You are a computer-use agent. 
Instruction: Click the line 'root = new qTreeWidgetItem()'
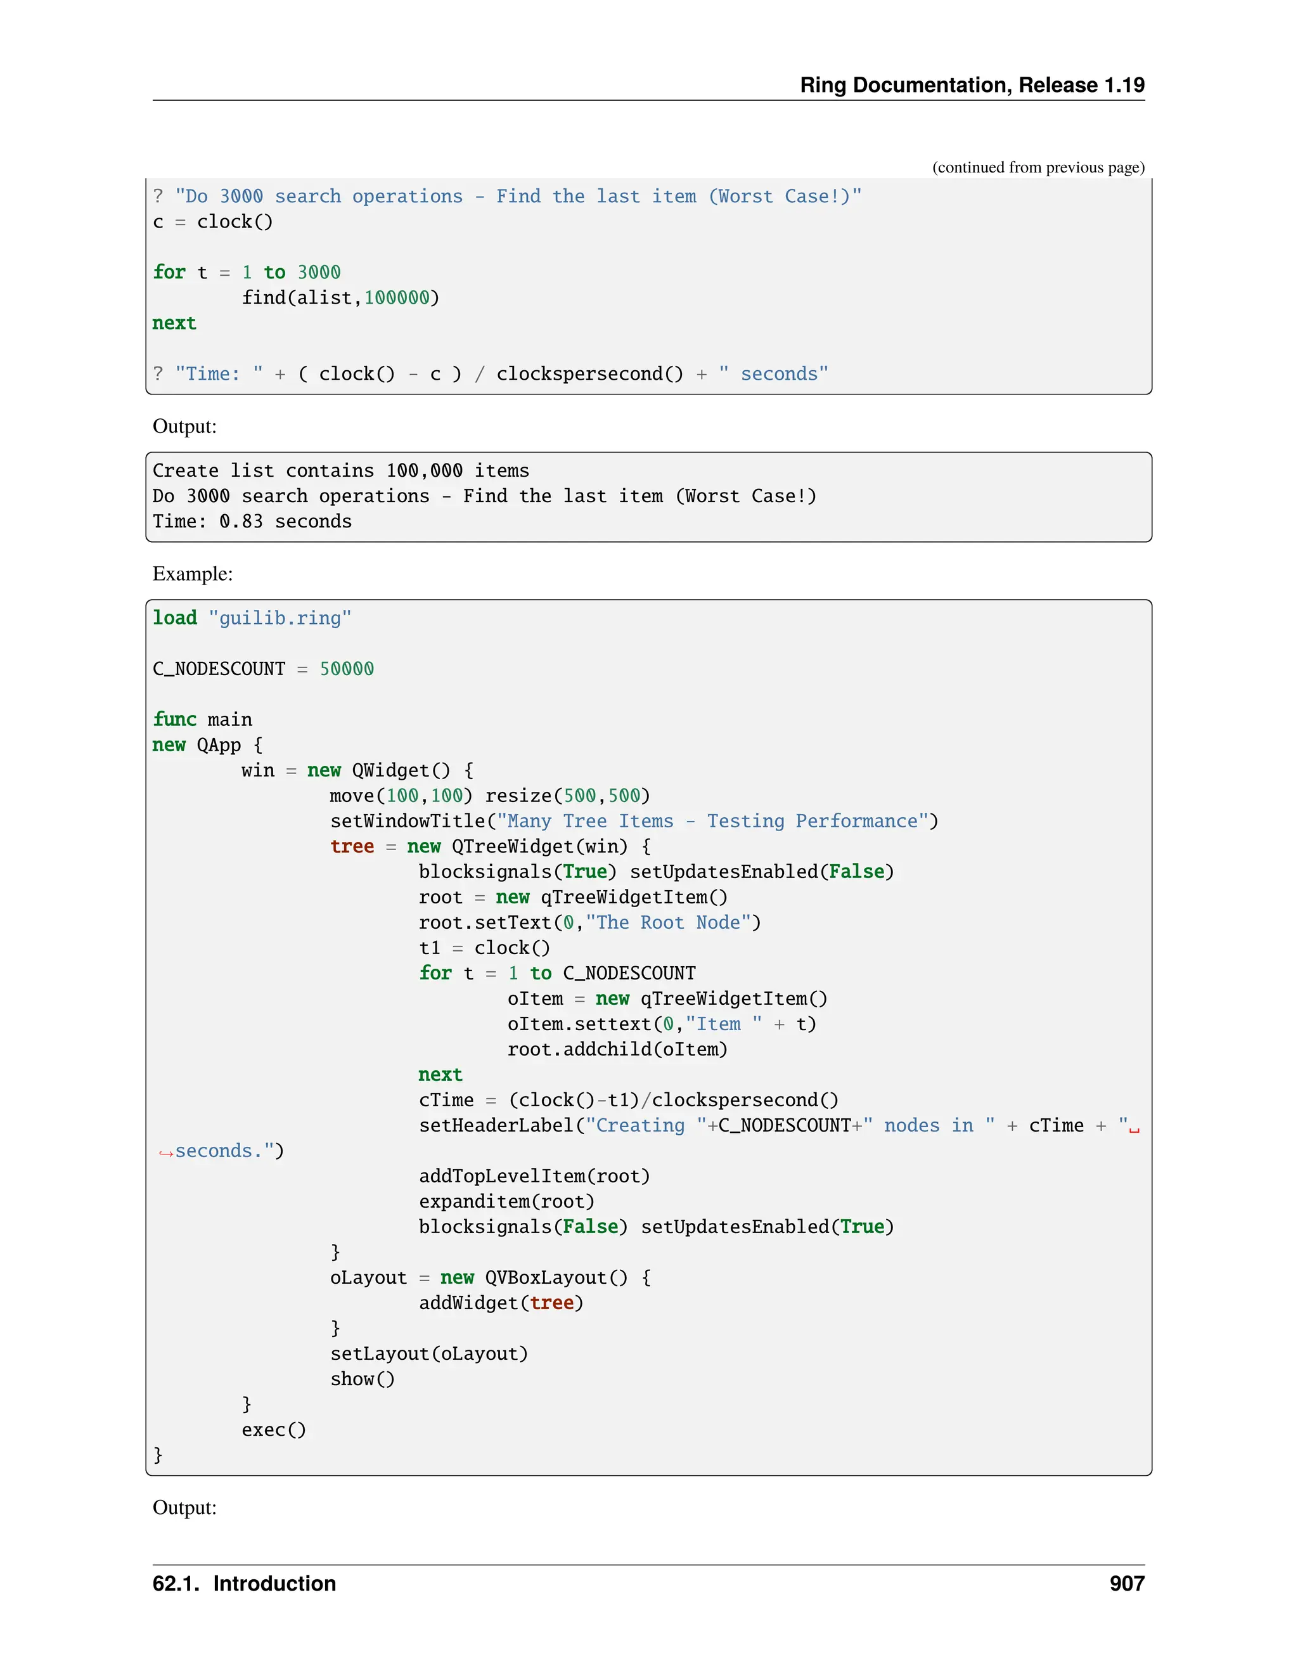(x=573, y=897)
